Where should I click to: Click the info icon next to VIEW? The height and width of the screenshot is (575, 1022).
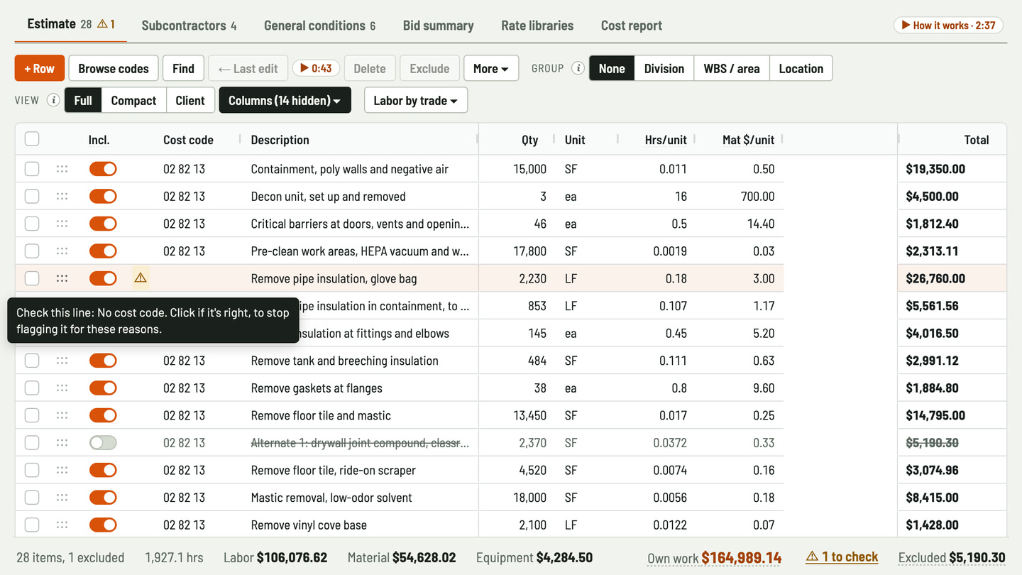click(53, 100)
